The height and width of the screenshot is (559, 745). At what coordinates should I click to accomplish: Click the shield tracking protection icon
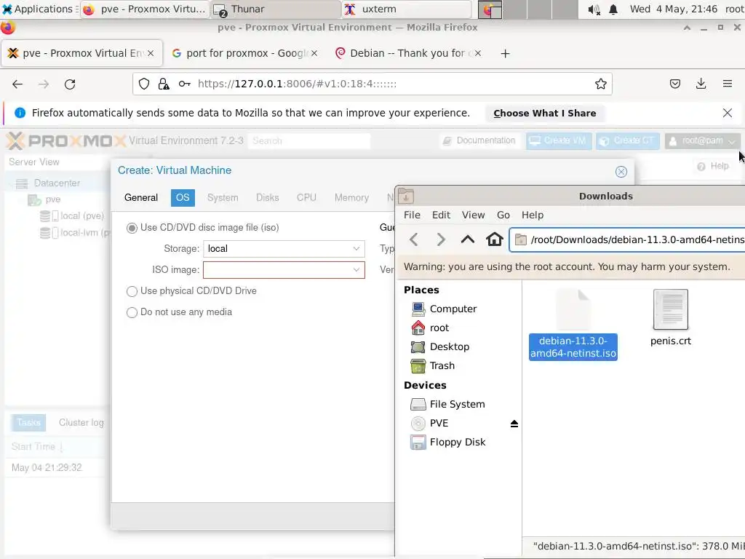[144, 84]
